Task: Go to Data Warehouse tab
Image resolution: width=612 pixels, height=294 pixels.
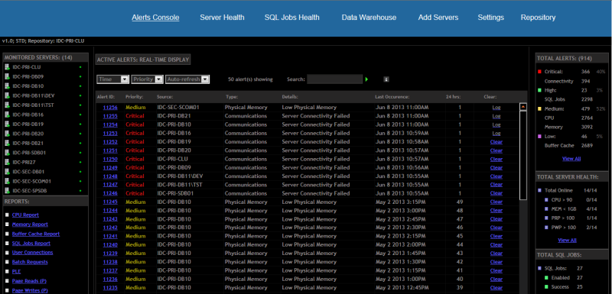Action: click(369, 17)
